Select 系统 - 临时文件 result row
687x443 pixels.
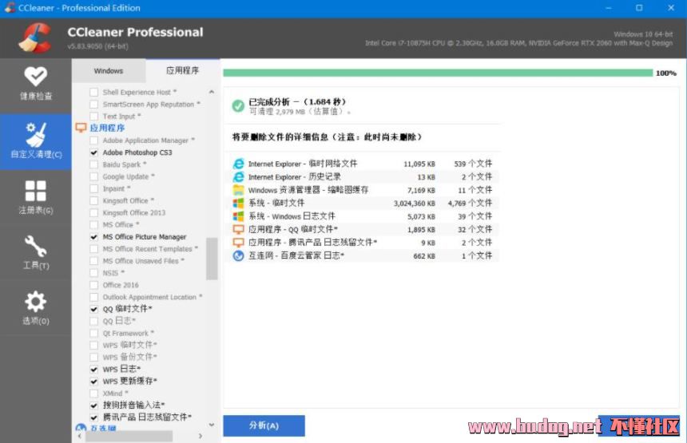coord(363,203)
